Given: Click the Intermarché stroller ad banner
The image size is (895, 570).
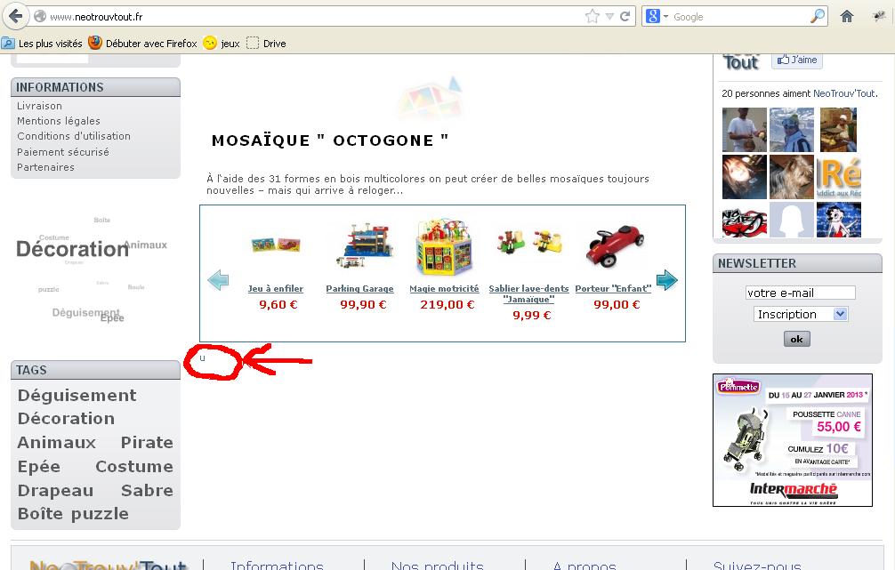Looking at the screenshot, I should click(x=793, y=440).
